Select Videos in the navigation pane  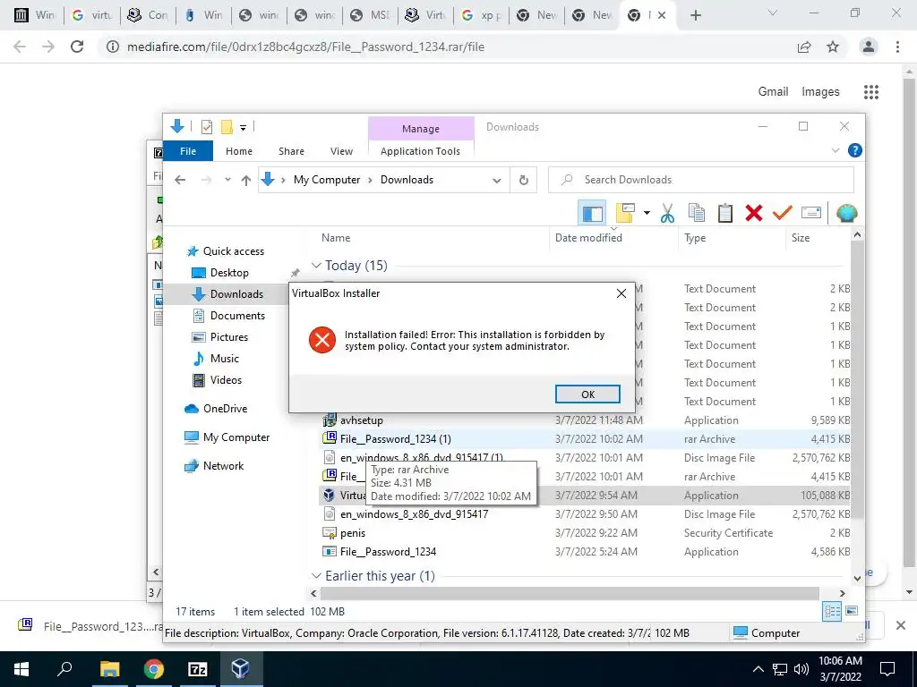coord(226,380)
